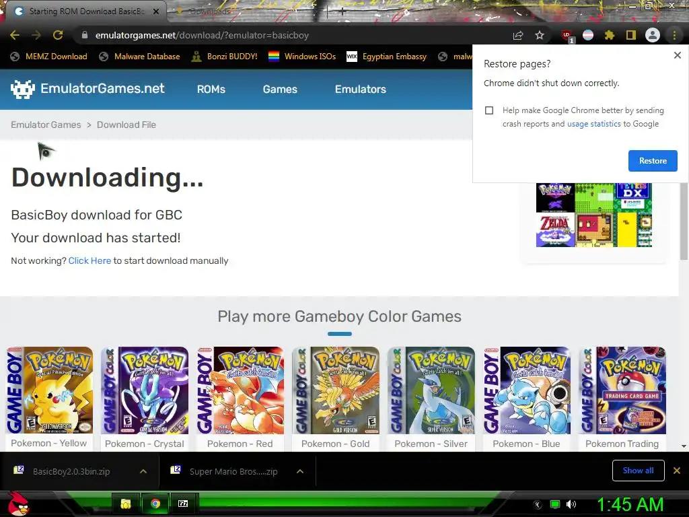Open the usage statistics link
This screenshot has height=517, width=689.
pyautogui.click(x=593, y=124)
